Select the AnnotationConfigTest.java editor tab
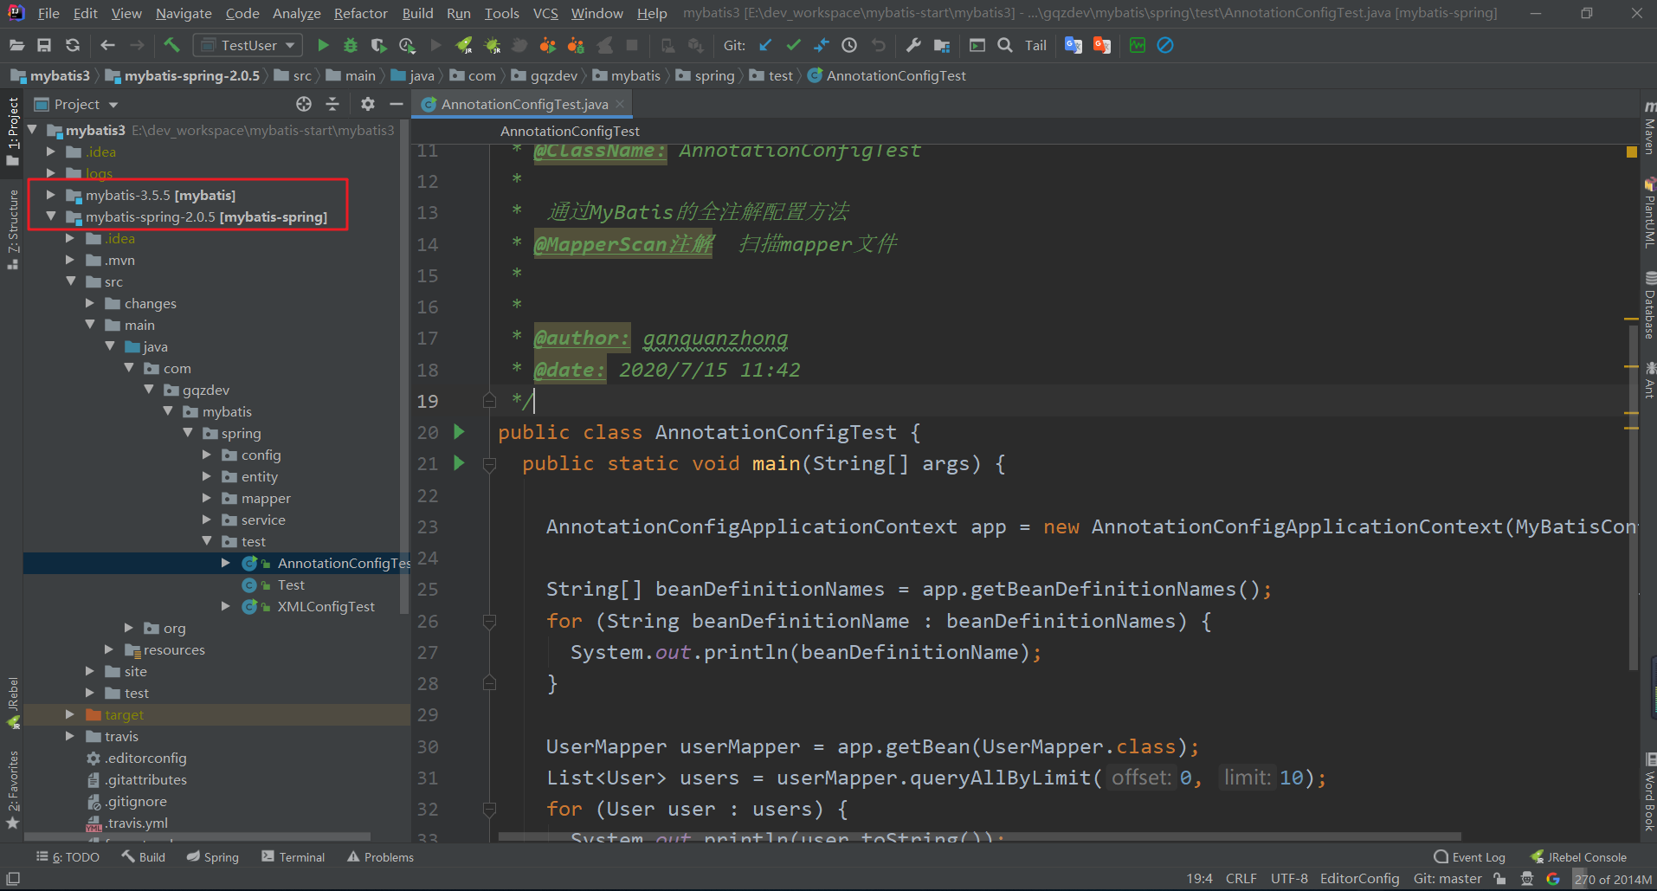1657x891 pixels. tap(523, 104)
